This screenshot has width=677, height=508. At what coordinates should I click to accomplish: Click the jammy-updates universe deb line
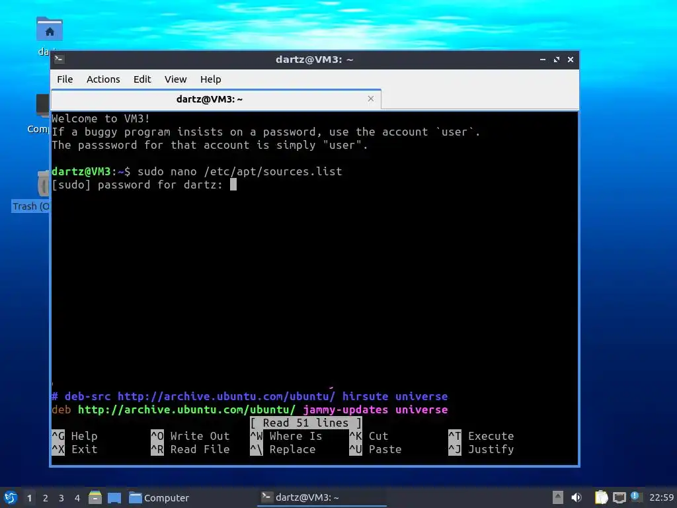[x=249, y=409]
